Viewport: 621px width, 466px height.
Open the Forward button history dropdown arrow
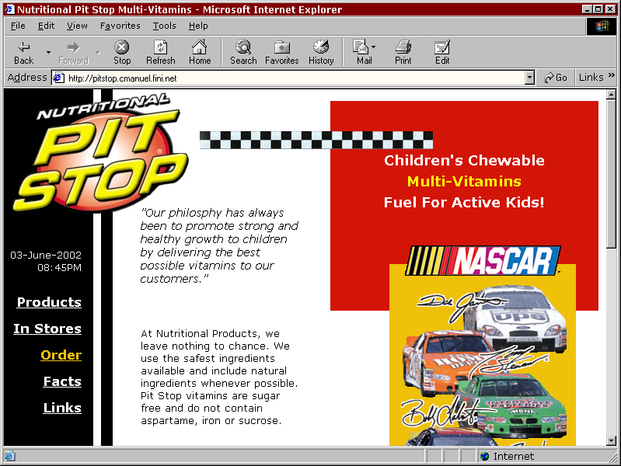97,52
